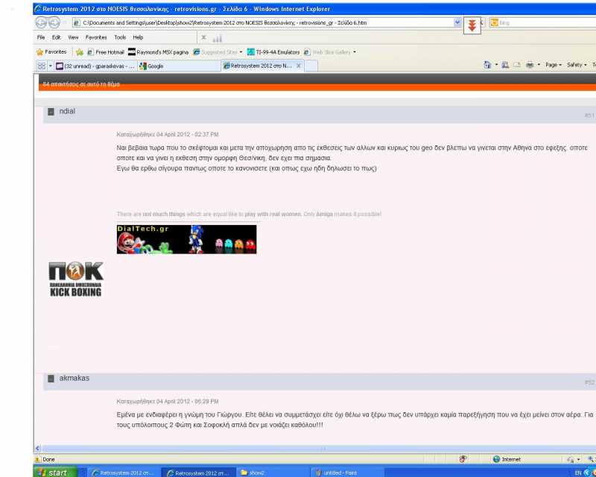Open the TI-99-4A Emulators favorite link

pos(273,52)
